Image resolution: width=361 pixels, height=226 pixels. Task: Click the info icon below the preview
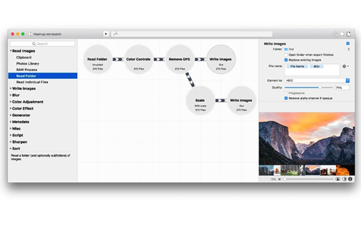click(350, 179)
